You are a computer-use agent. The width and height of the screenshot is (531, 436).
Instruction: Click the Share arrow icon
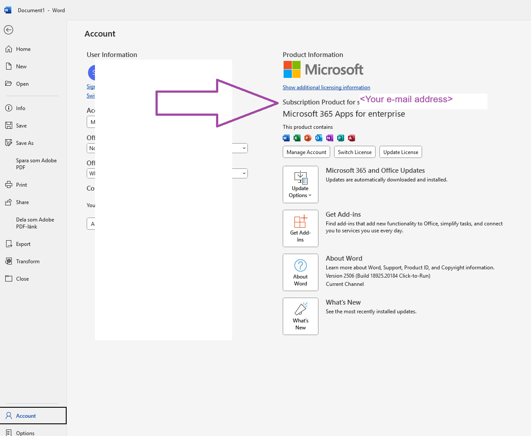pyautogui.click(x=8, y=202)
